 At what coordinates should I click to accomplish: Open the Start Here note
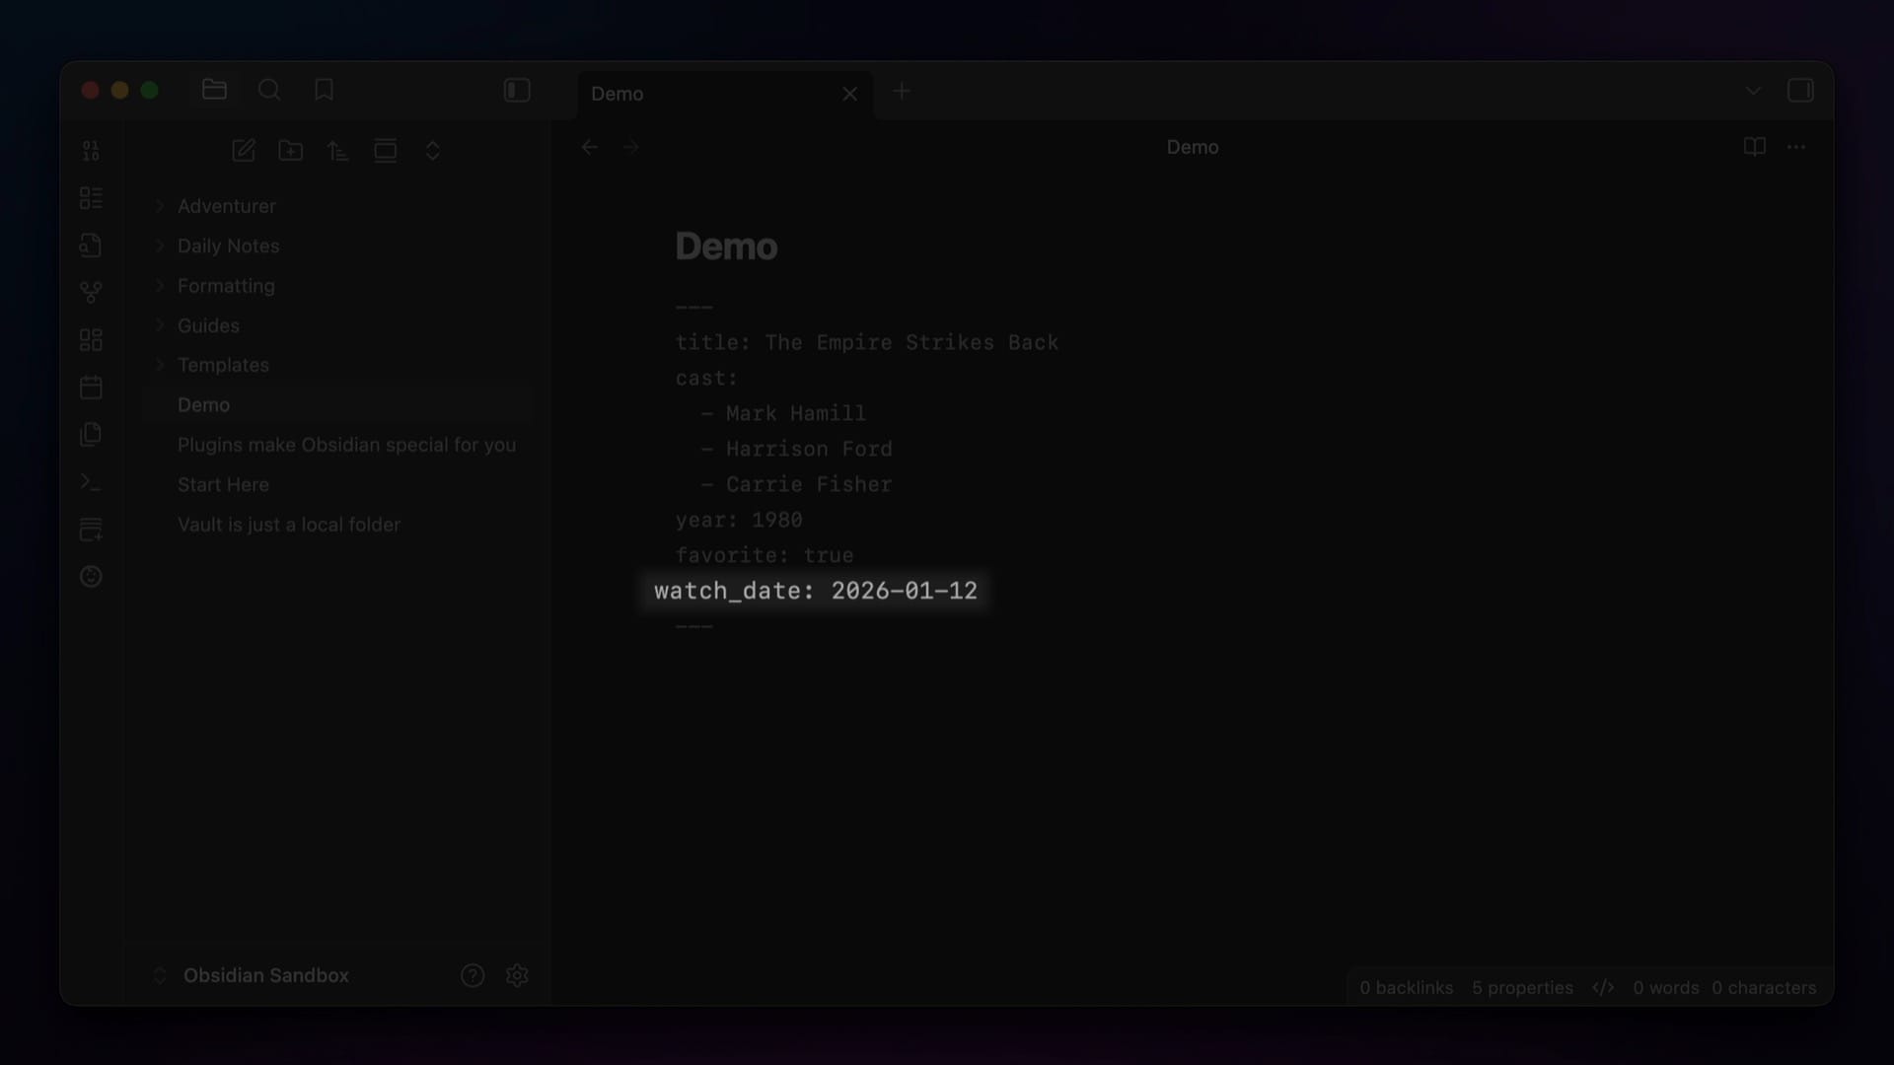click(223, 485)
